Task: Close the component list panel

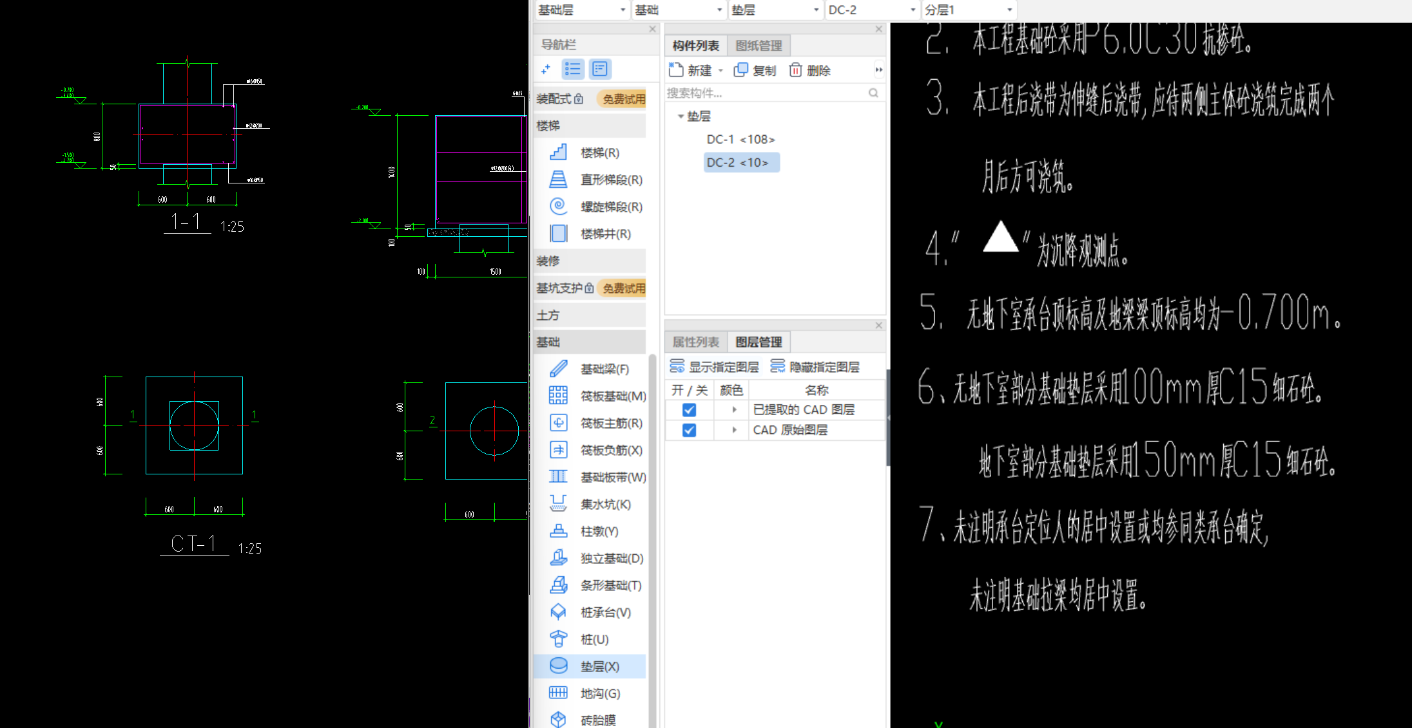Action: tap(878, 29)
